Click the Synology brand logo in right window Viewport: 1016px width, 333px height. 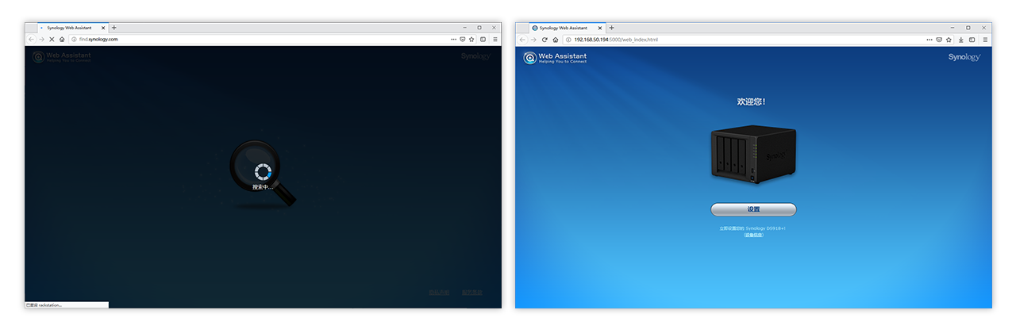(x=964, y=57)
